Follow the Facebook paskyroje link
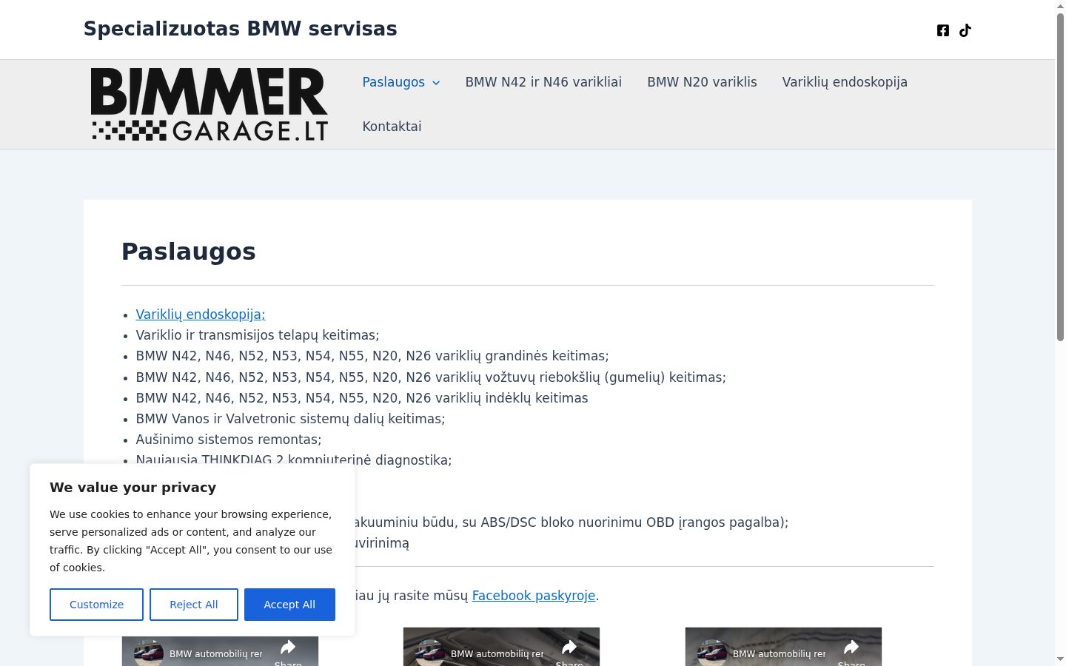Image resolution: width=1066 pixels, height=666 pixels. pyautogui.click(x=534, y=596)
